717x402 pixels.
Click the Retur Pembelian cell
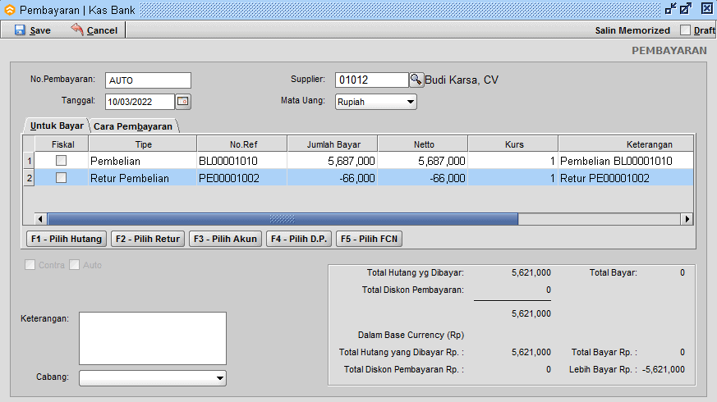click(143, 178)
